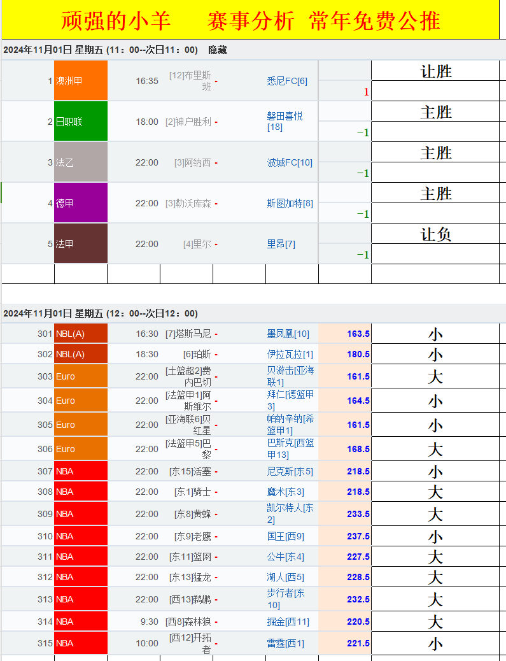Click the 澳洲甲 league color cell
The image size is (506, 661).
[81, 80]
